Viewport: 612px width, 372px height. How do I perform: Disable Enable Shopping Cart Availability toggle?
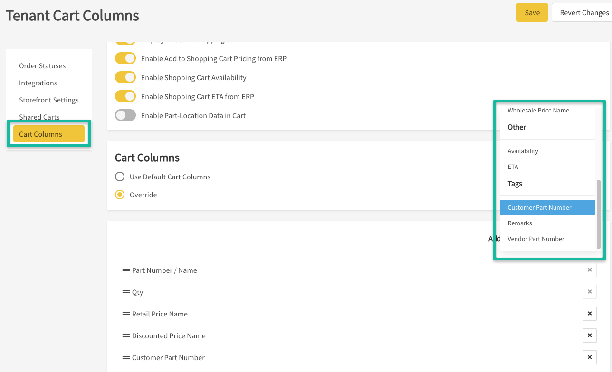click(x=125, y=77)
